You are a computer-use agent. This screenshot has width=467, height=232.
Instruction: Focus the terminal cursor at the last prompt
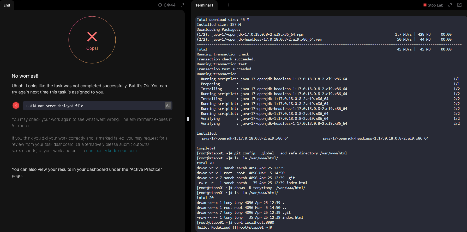point(275,228)
